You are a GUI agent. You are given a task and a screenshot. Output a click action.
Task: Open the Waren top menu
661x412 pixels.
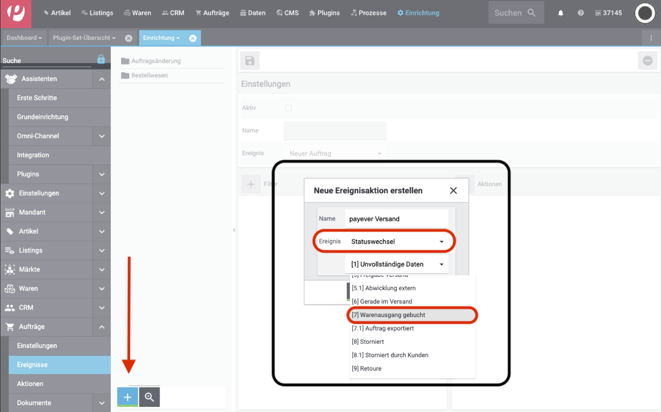pos(137,13)
